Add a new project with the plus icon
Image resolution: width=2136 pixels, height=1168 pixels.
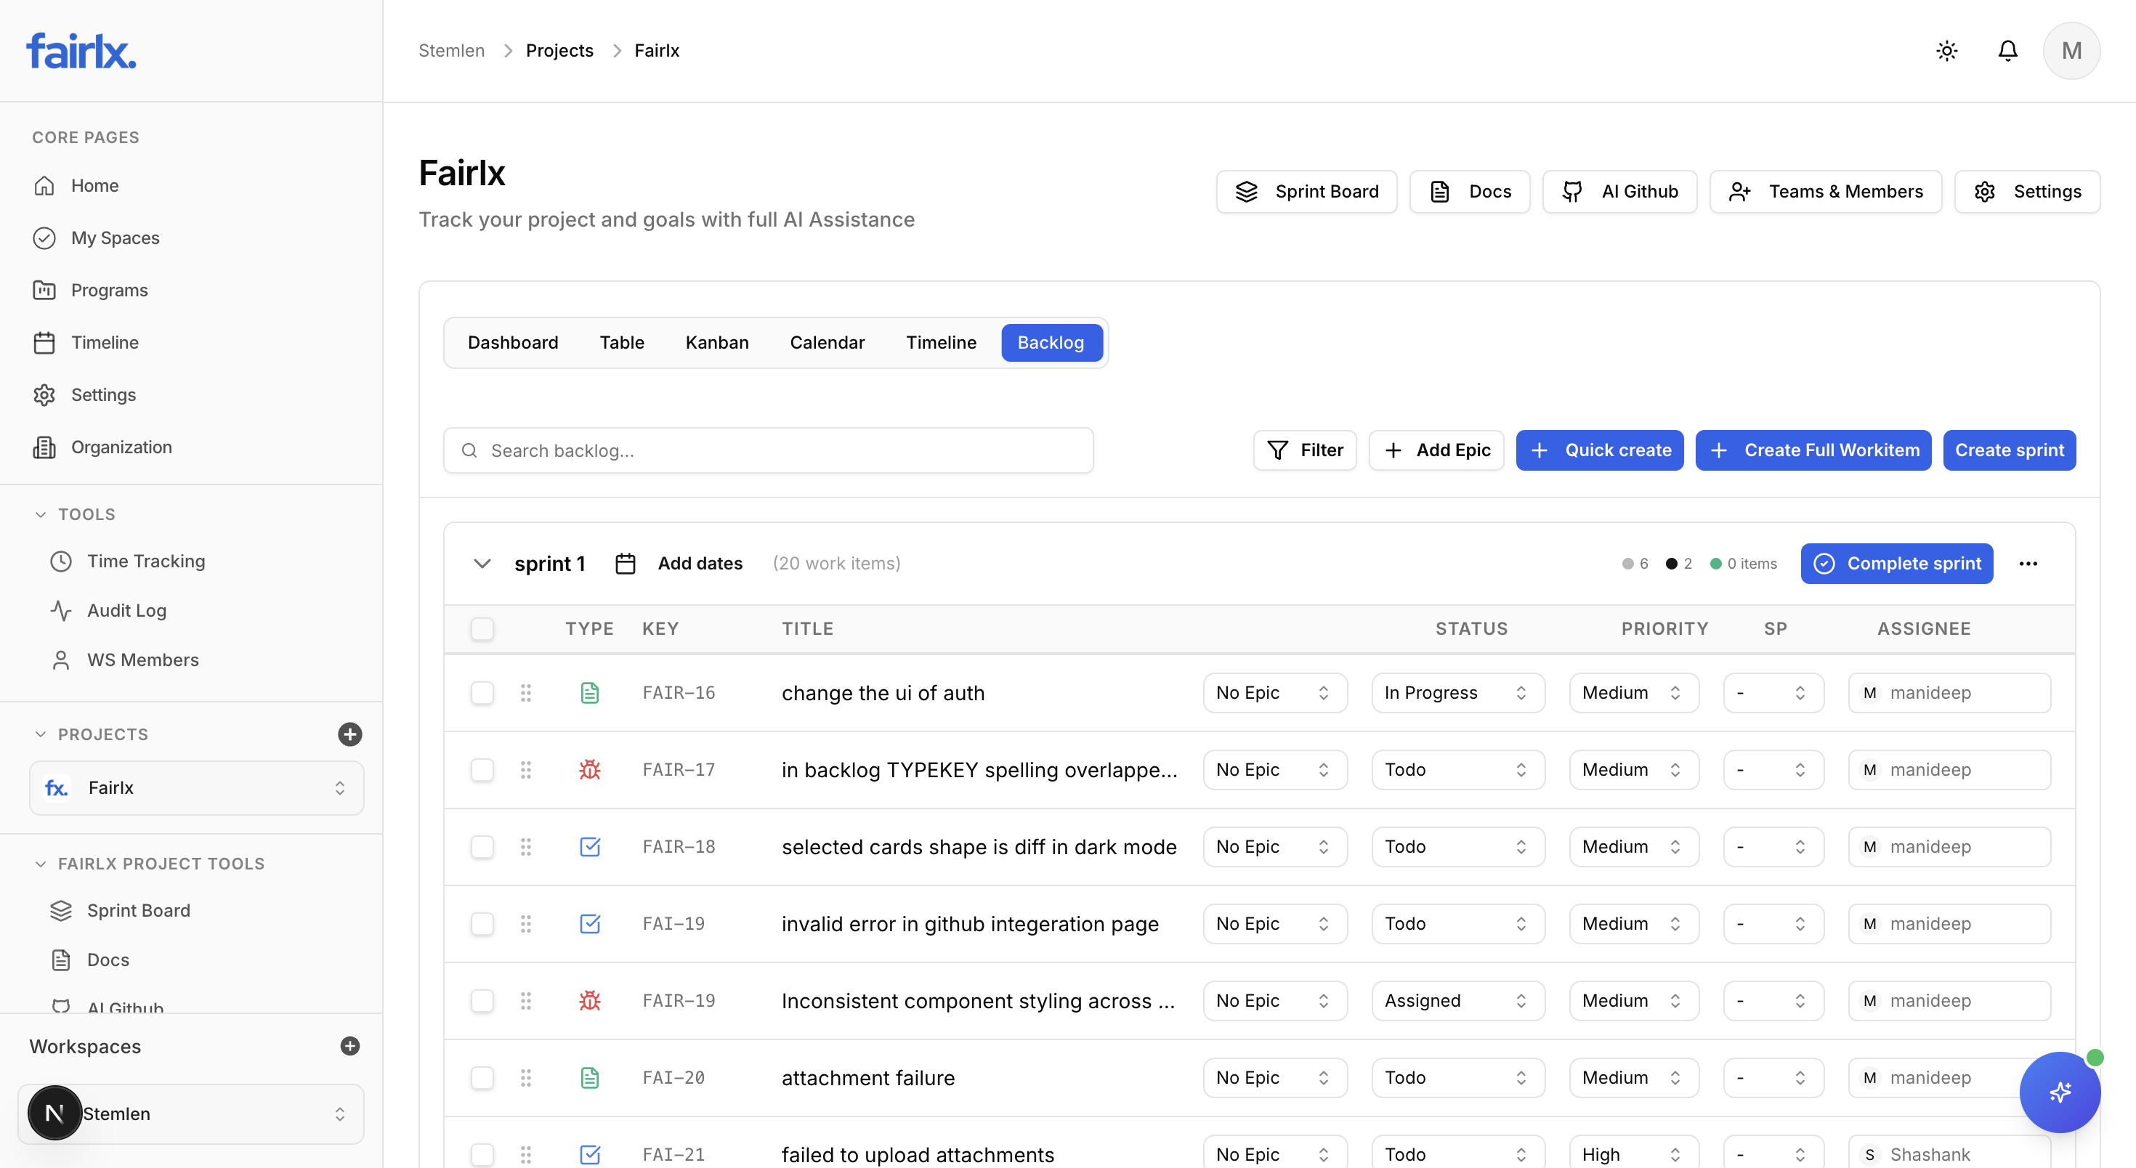pos(350,734)
